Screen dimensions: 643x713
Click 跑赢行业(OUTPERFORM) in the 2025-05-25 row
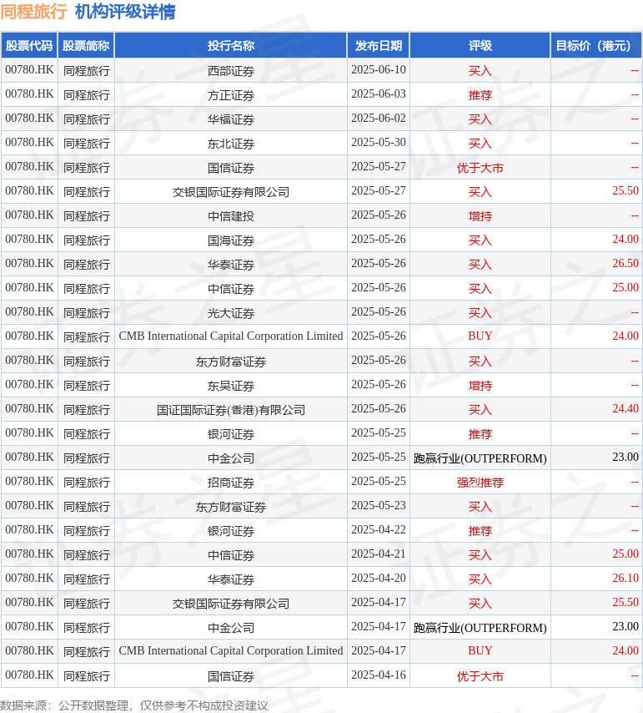point(480,458)
